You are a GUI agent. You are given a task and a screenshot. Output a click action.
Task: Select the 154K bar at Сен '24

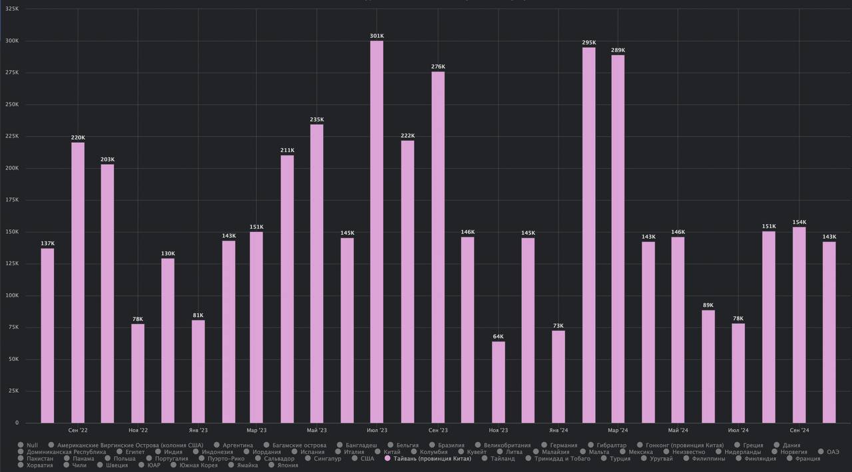pos(799,324)
